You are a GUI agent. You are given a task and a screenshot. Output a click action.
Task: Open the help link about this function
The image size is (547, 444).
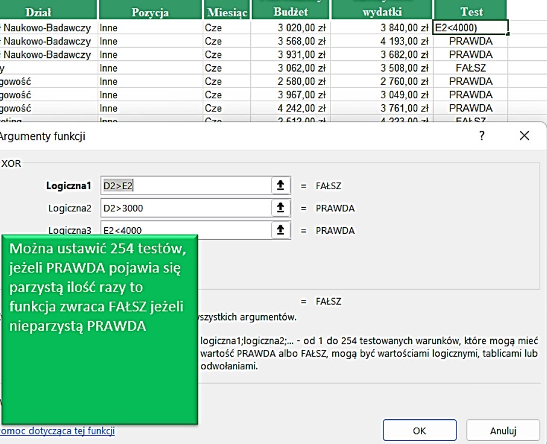point(57,431)
